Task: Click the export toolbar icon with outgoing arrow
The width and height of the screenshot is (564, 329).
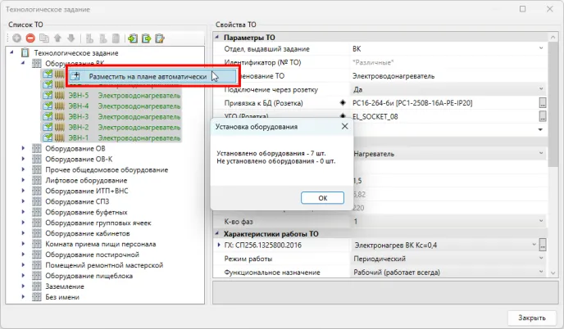Action: (146, 38)
